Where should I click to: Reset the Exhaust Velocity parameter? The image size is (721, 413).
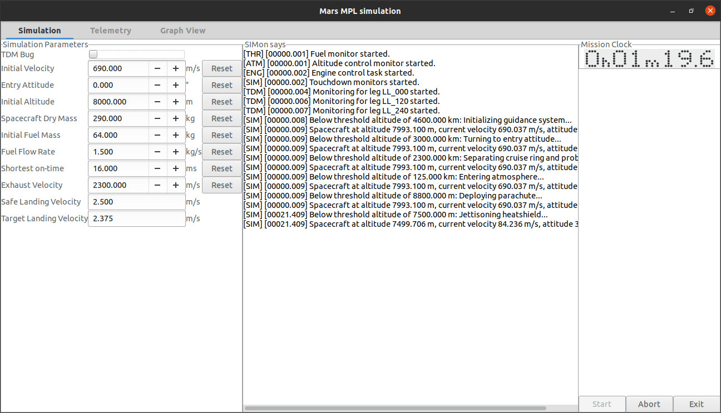point(221,185)
